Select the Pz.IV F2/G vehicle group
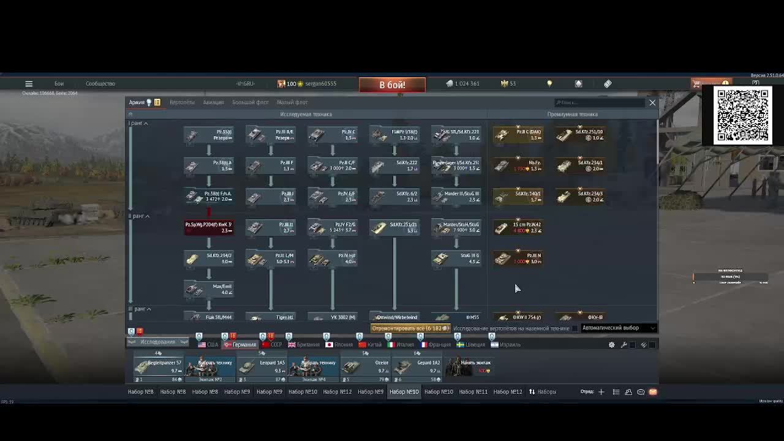Screen dimensions: 784x441 point(332,227)
